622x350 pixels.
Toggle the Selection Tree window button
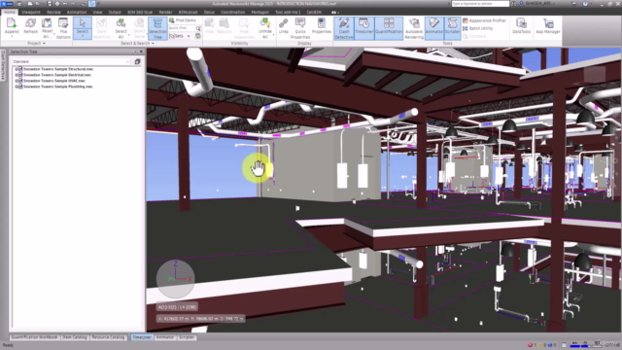157,28
